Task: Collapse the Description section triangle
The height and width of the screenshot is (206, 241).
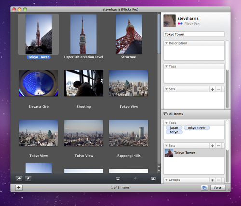Action: (x=166, y=43)
